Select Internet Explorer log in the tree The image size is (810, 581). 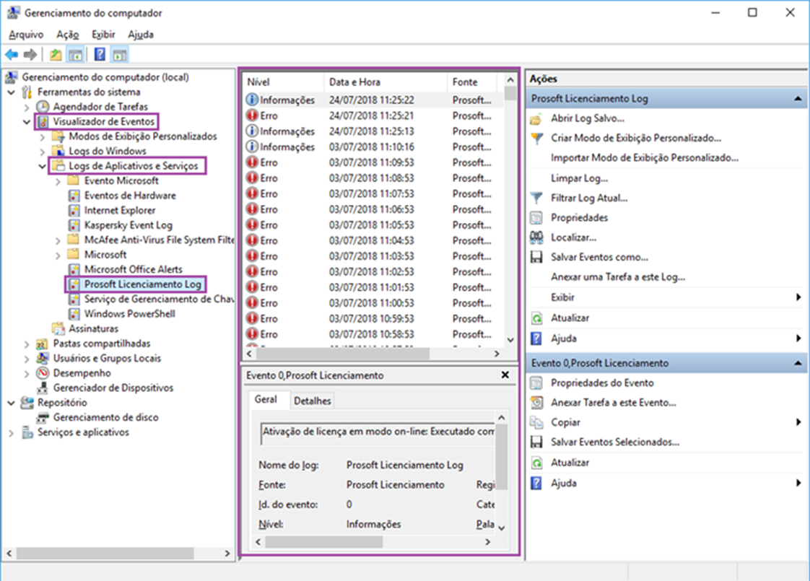tap(120, 211)
